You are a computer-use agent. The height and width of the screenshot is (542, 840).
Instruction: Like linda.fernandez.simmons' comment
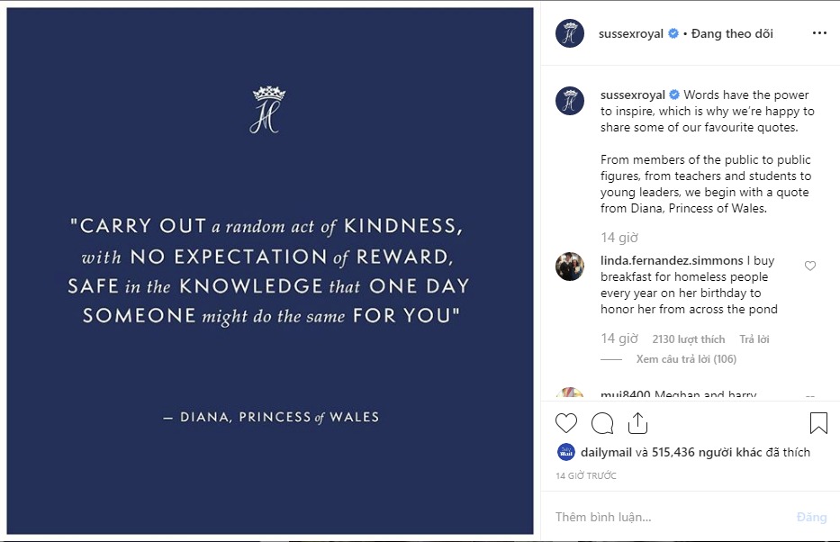810,266
